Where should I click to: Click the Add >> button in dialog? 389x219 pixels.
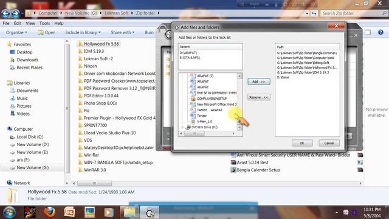click(x=259, y=82)
